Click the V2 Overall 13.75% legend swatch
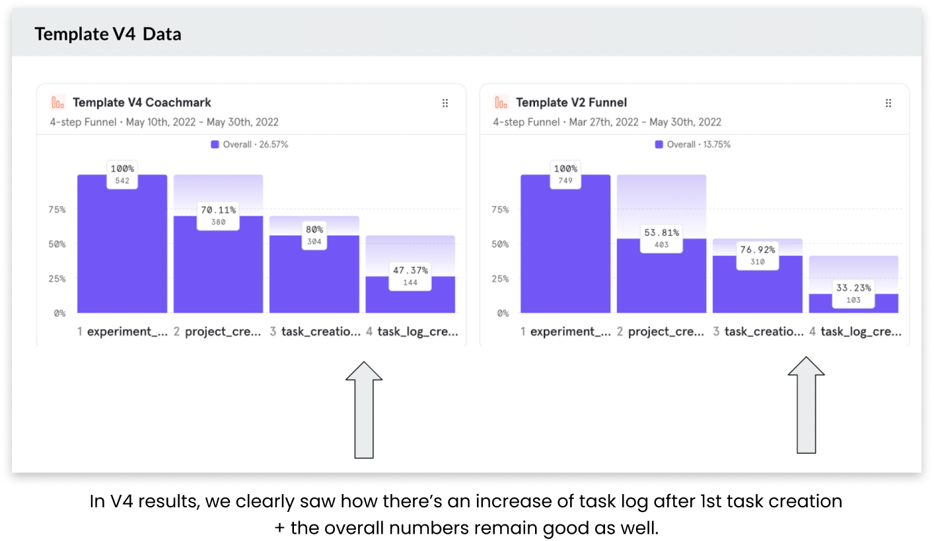The image size is (934, 541). (x=659, y=145)
